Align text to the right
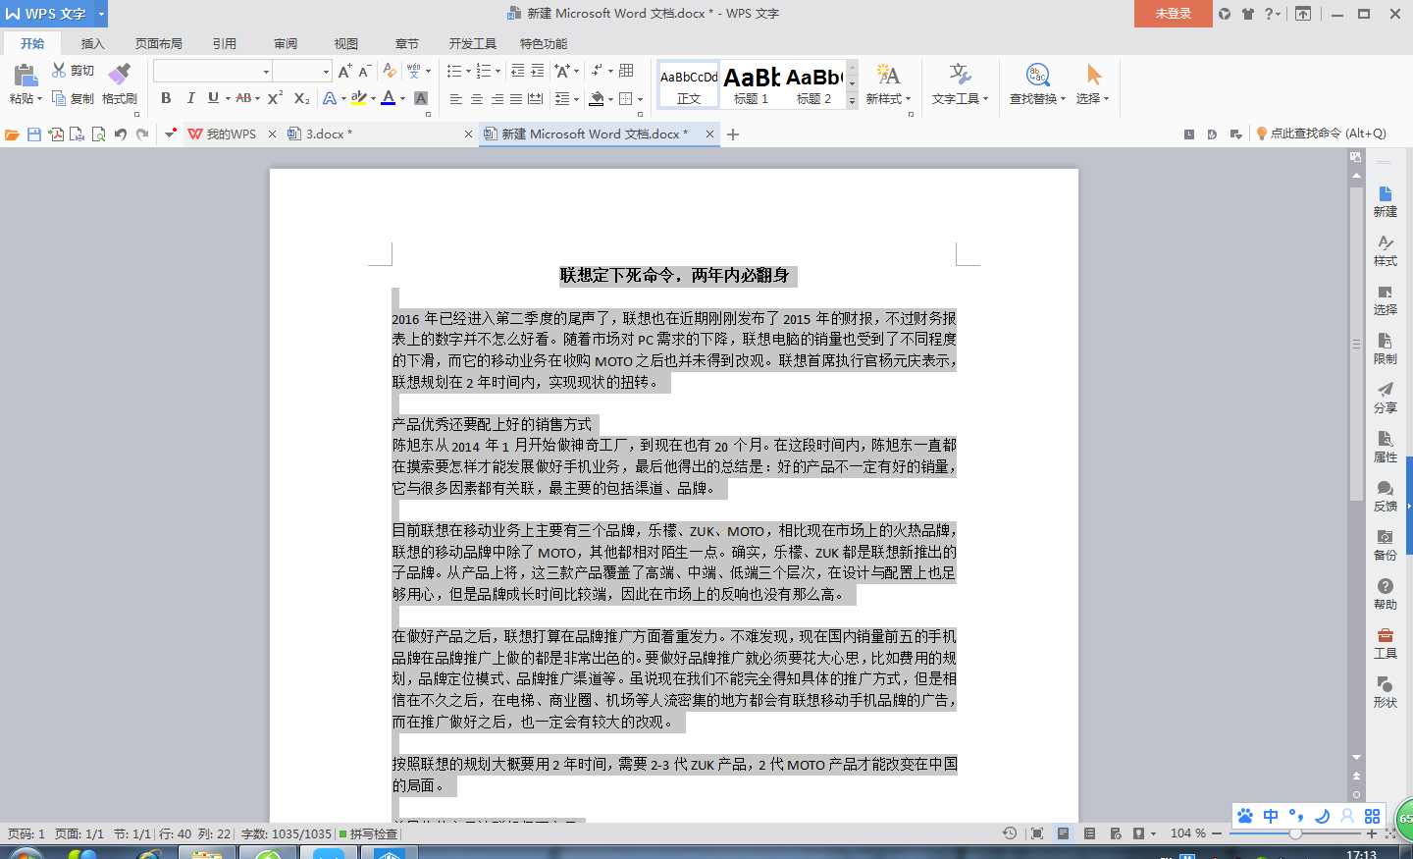Image resolution: width=1413 pixels, height=859 pixels. pos(497,98)
